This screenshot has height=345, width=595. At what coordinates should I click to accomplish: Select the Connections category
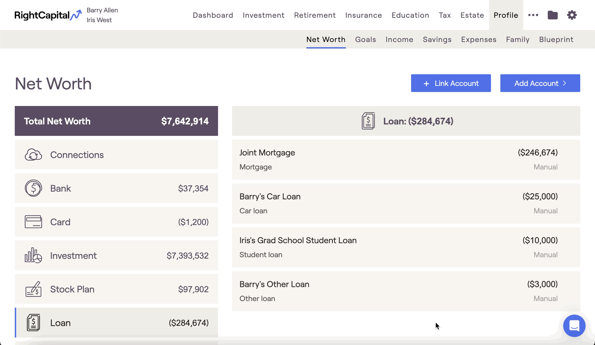pyautogui.click(x=116, y=155)
